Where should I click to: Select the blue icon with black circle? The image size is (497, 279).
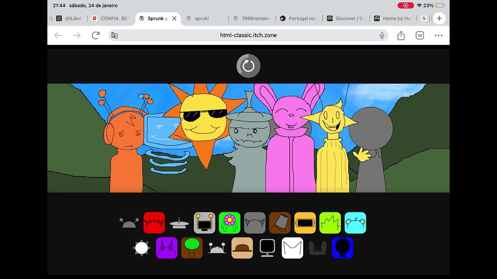(x=343, y=248)
